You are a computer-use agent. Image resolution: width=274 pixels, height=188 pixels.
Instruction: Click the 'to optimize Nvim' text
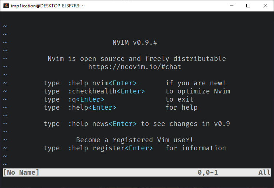coord(198,91)
